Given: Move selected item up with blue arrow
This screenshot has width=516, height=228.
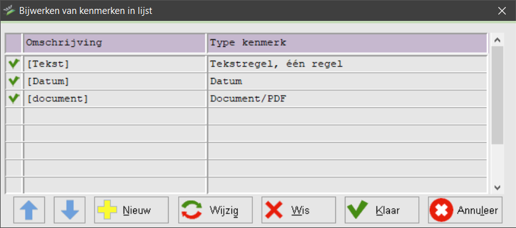Looking at the screenshot, I should (29, 210).
